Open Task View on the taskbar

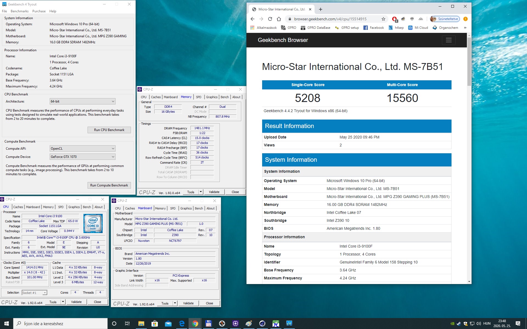[127, 324]
